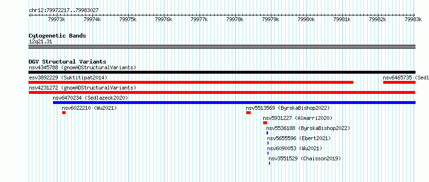Select the esv3892229 red variant bar
Screen dimensions: 429x182
(191, 82)
